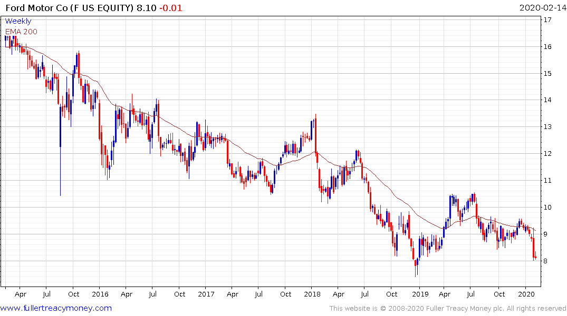This screenshot has height=316, width=567.
Task: Click the Ford Motor Co chart title
Action: point(70,8)
